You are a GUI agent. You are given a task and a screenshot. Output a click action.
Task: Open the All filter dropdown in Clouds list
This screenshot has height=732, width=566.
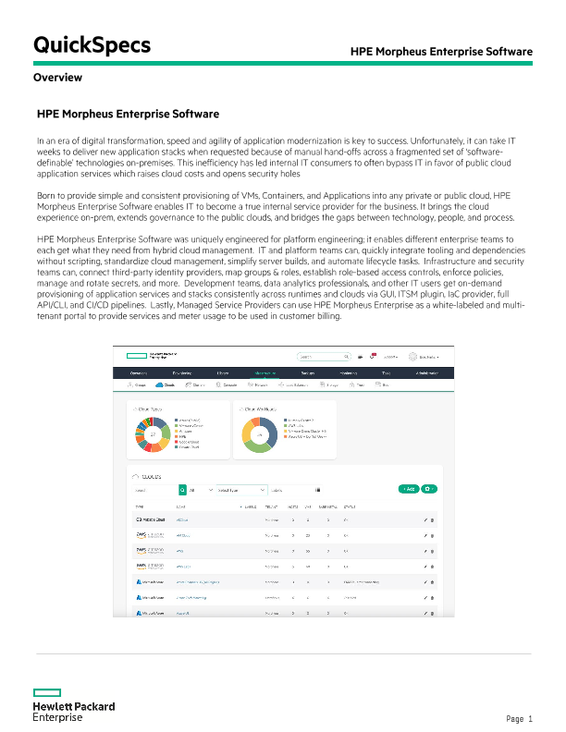tap(202, 490)
